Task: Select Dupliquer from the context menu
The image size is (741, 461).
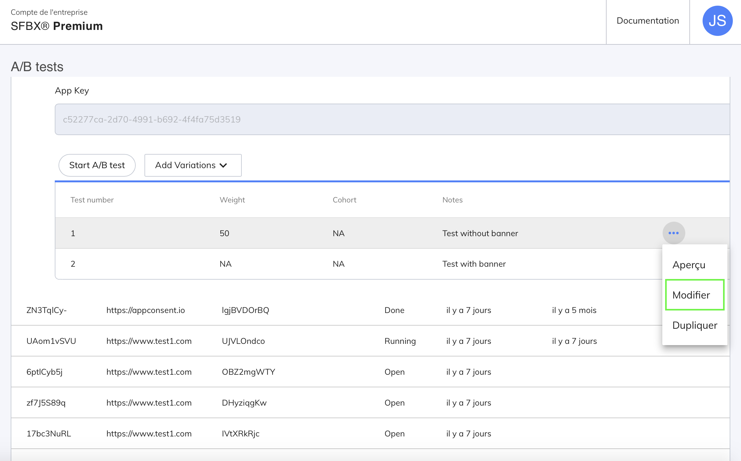Action: click(x=695, y=325)
